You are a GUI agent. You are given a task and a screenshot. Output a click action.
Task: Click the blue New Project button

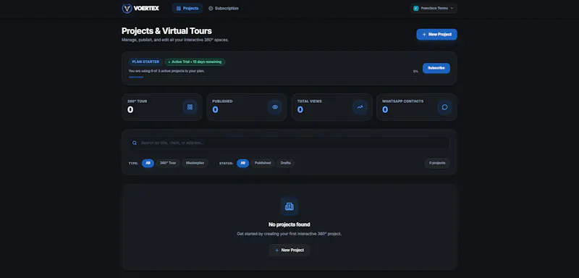[437, 34]
